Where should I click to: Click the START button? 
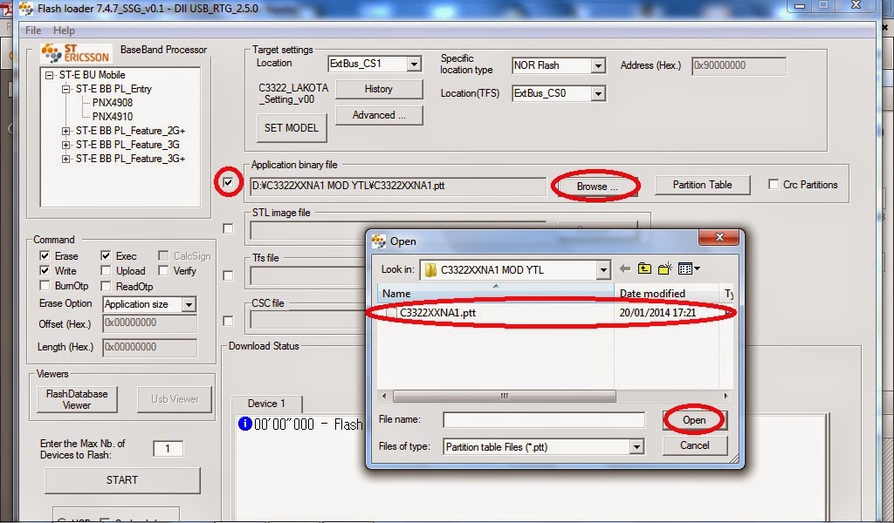pos(122,479)
